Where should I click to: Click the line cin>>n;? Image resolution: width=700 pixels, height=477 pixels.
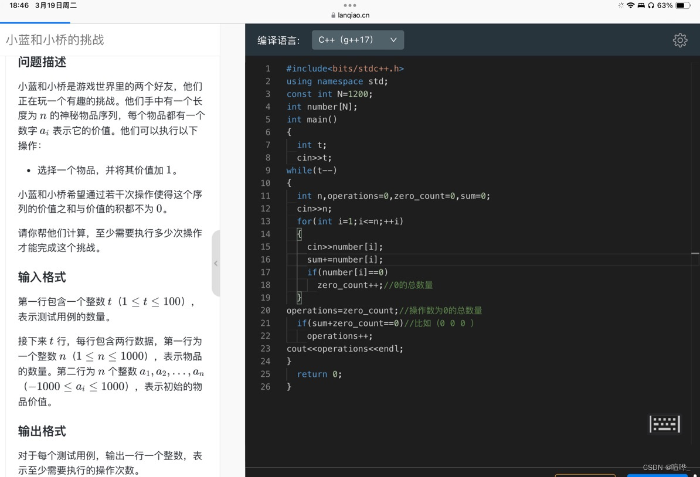click(314, 209)
